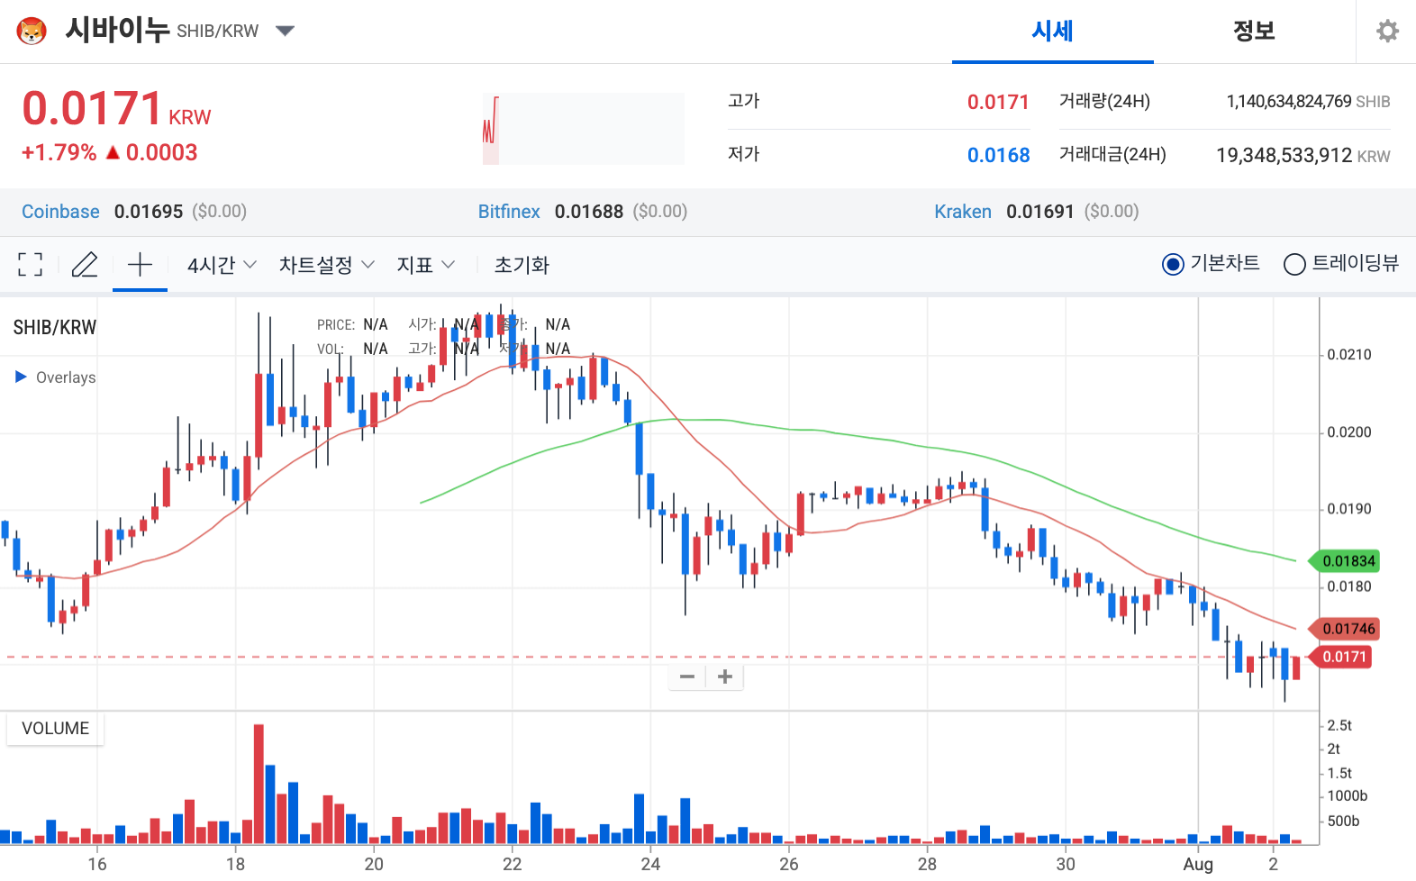Click the Kraken price 0.01691
This screenshot has width=1416, height=881.
pyautogui.click(x=1040, y=212)
